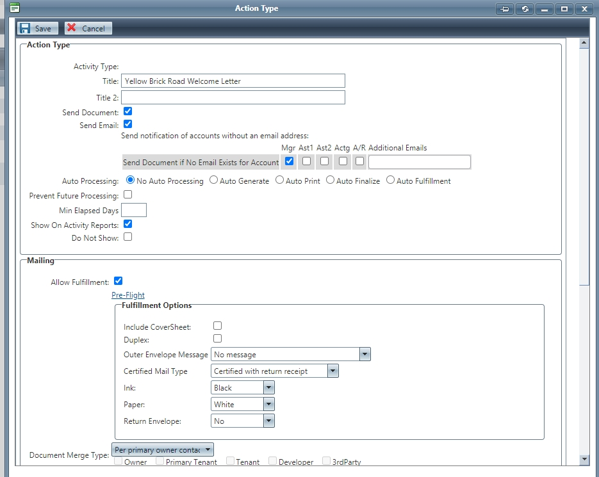Toggle the Allow Fulfillment checkbox

117,281
